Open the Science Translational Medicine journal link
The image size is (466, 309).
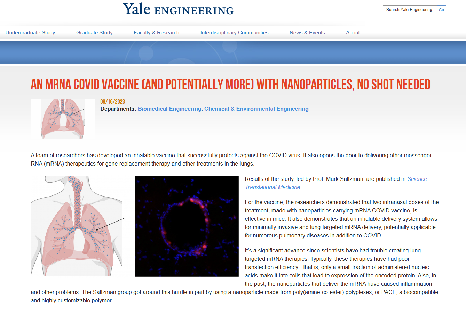336,183
